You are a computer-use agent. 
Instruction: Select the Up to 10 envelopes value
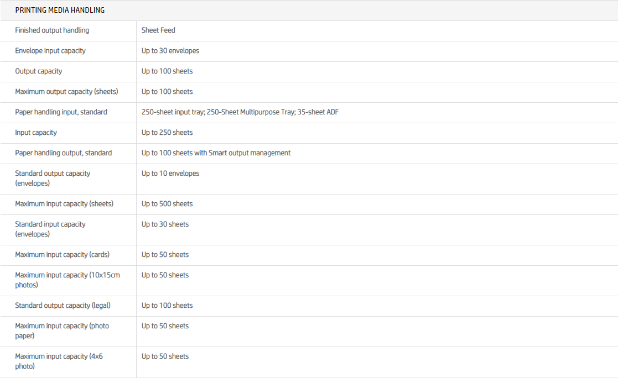[x=170, y=174]
